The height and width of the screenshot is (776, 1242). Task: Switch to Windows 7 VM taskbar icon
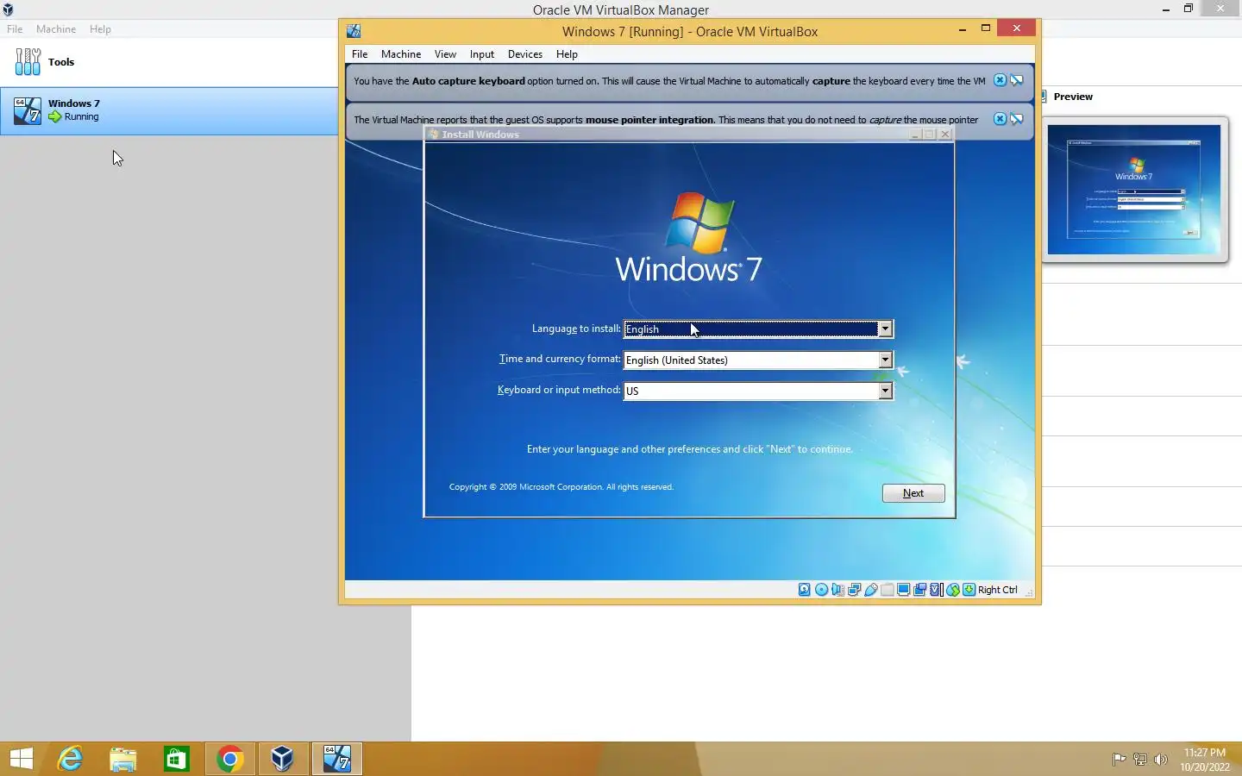click(336, 759)
